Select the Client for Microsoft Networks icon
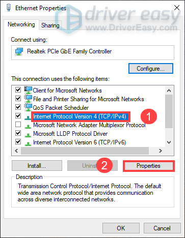Screen dimensions: 185x238 coord(28,90)
